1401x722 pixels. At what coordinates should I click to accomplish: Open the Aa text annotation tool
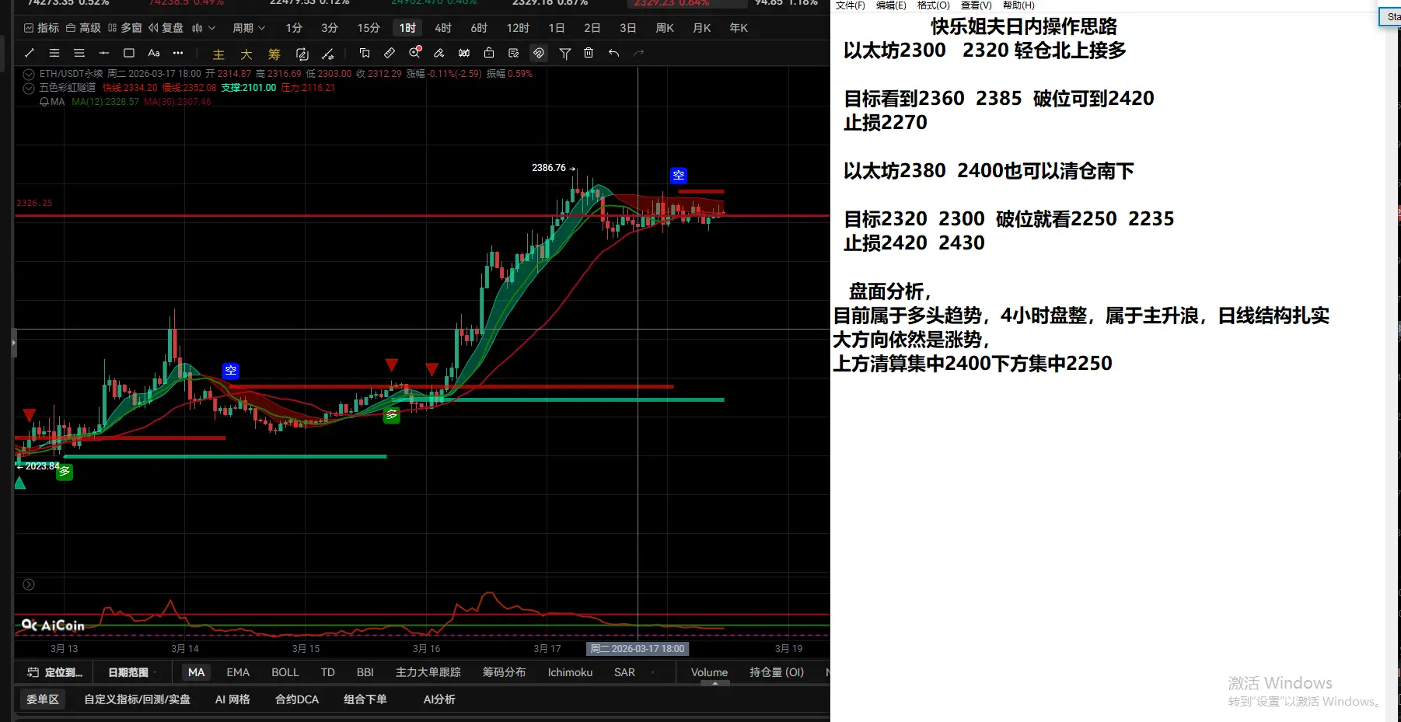click(x=154, y=53)
